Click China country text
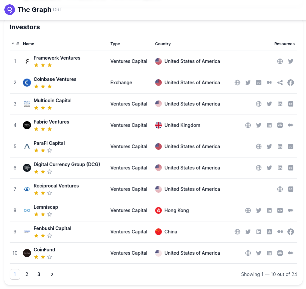This screenshot has height=289, width=306. (171, 232)
